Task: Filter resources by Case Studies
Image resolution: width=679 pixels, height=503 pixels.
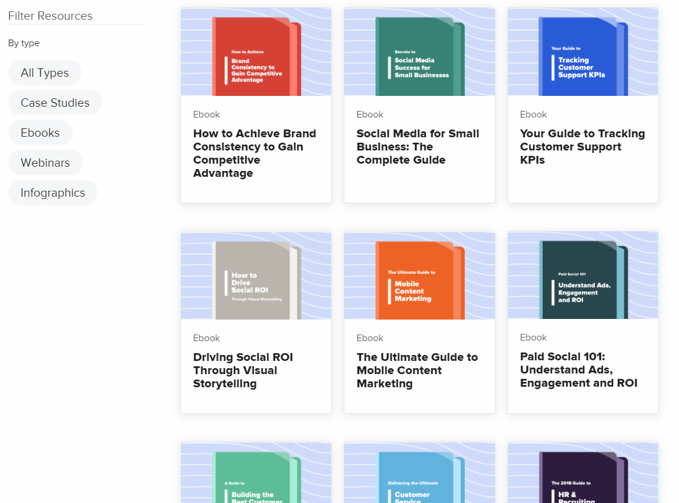Action: [55, 103]
